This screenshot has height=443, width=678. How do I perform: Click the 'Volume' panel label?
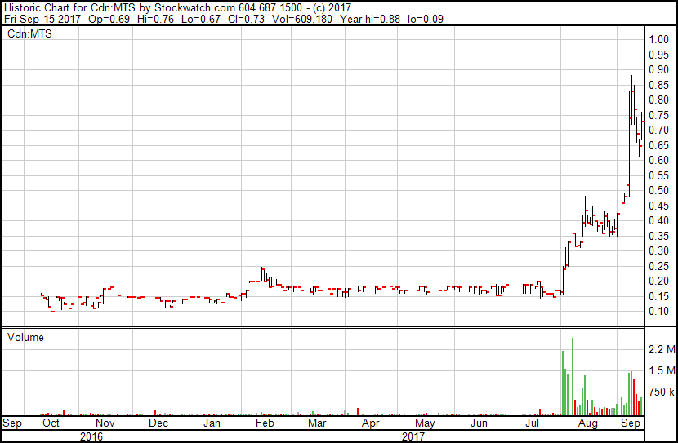point(25,337)
